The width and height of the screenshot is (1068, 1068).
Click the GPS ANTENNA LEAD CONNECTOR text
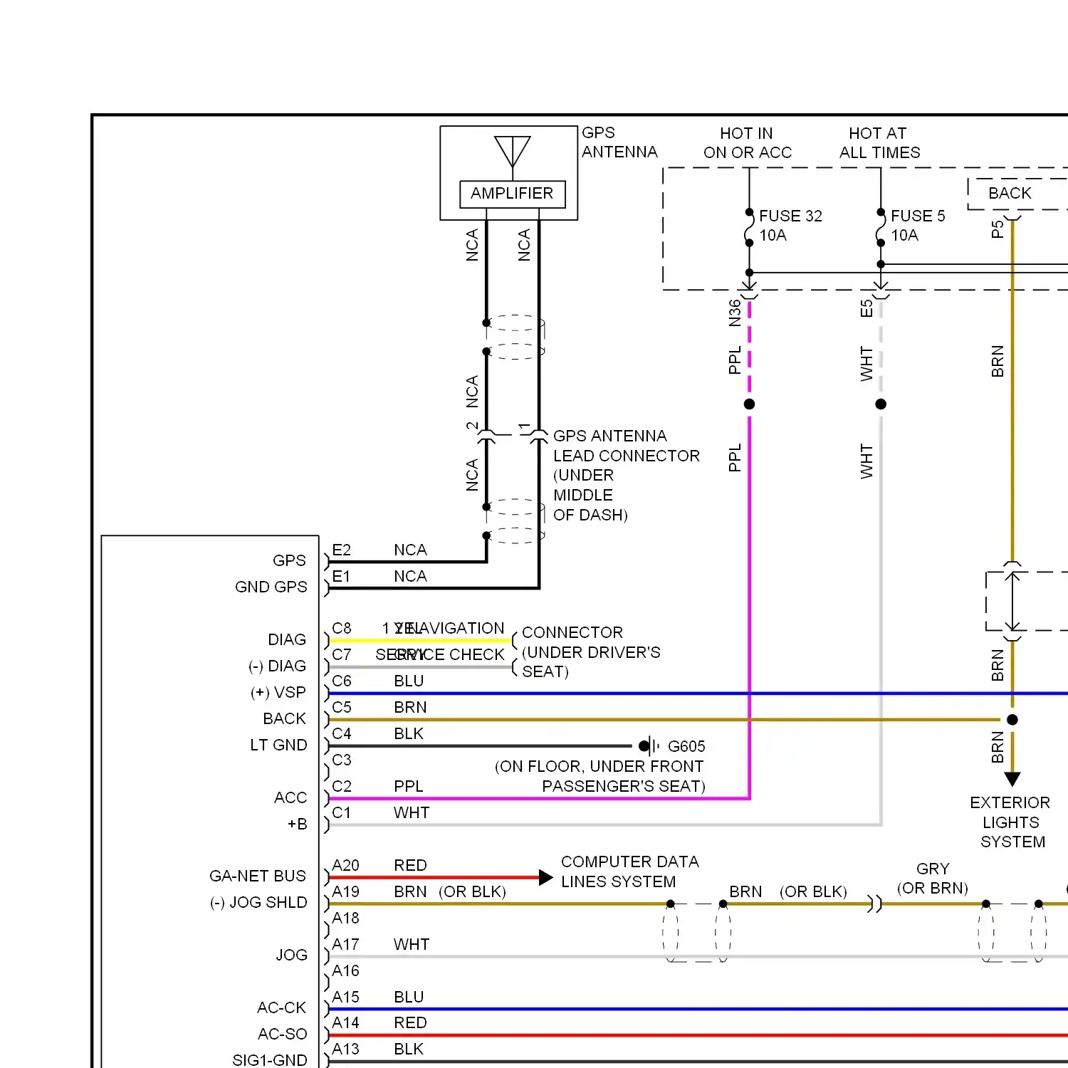click(x=626, y=475)
